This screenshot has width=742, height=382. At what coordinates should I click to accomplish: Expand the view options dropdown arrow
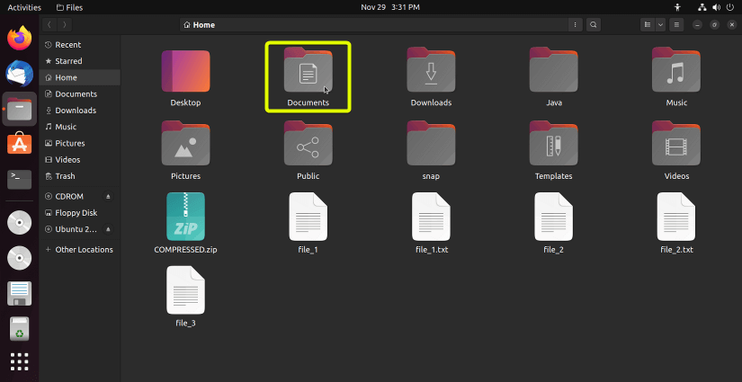pyautogui.click(x=661, y=25)
